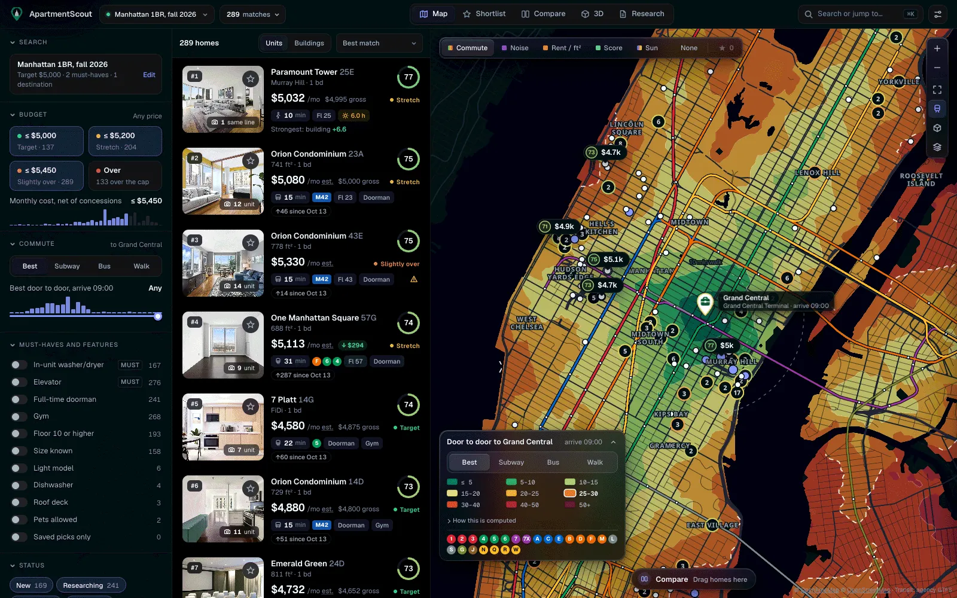The width and height of the screenshot is (957, 598).
Task: Open the filter settings sliders icon
Action: (x=938, y=14)
